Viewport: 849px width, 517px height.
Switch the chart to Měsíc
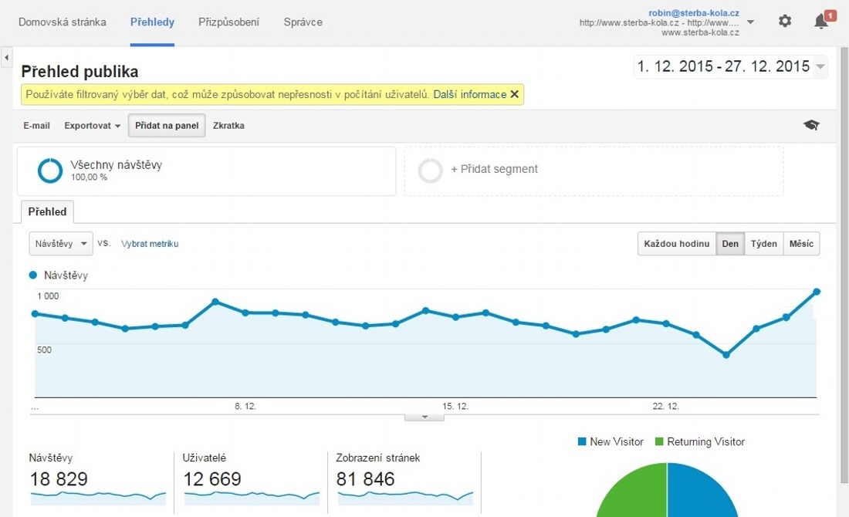pyautogui.click(x=801, y=244)
